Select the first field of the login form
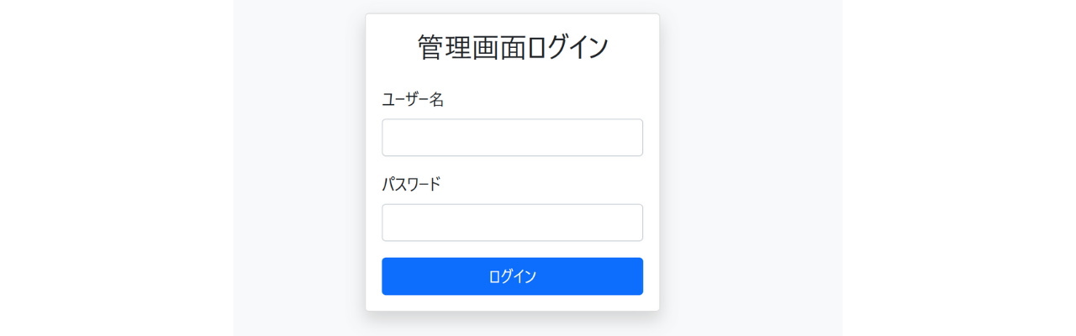Screen dimensions: 1076x336 [x=512, y=137]
